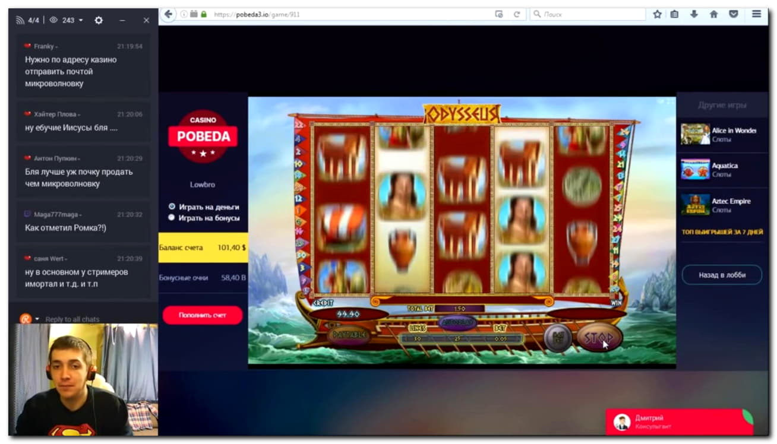777x444 pixels.
Task: Open reader view icon in the address bar
Action: tap(499, 14)
